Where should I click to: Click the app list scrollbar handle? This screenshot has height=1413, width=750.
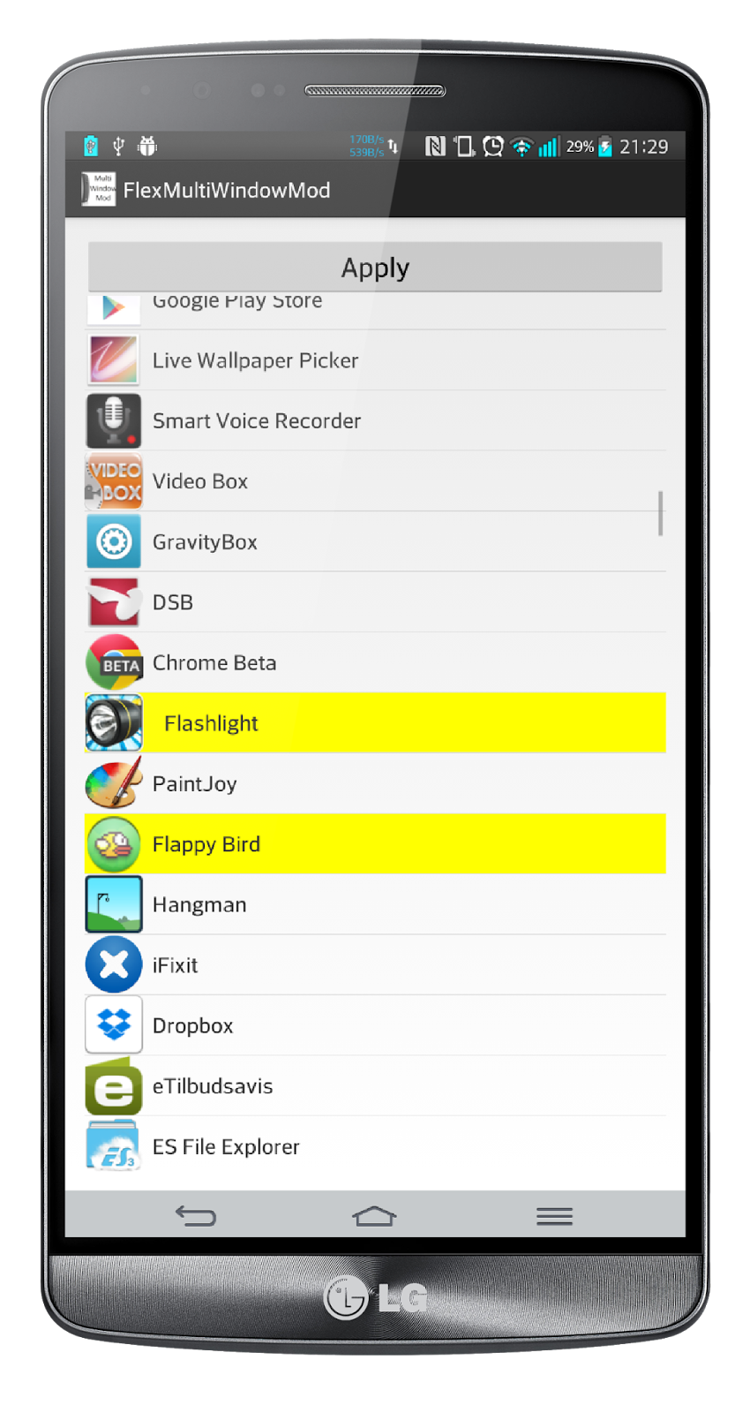660,513
